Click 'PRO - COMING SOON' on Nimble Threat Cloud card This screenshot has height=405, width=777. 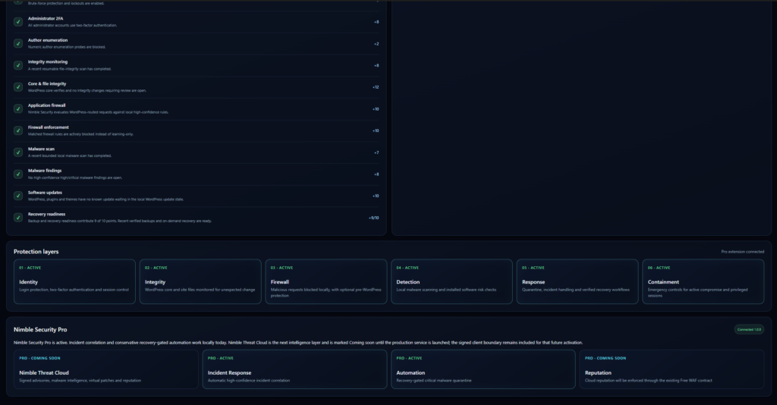pyautogui.click(x=39, y=358)
